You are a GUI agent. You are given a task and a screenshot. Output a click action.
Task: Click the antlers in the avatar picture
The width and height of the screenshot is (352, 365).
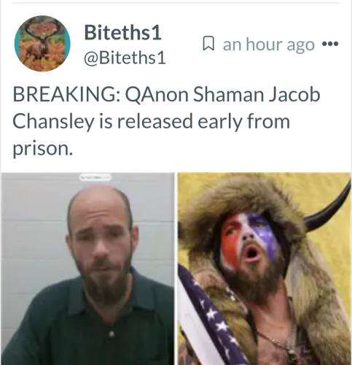(x=42, y=29)
